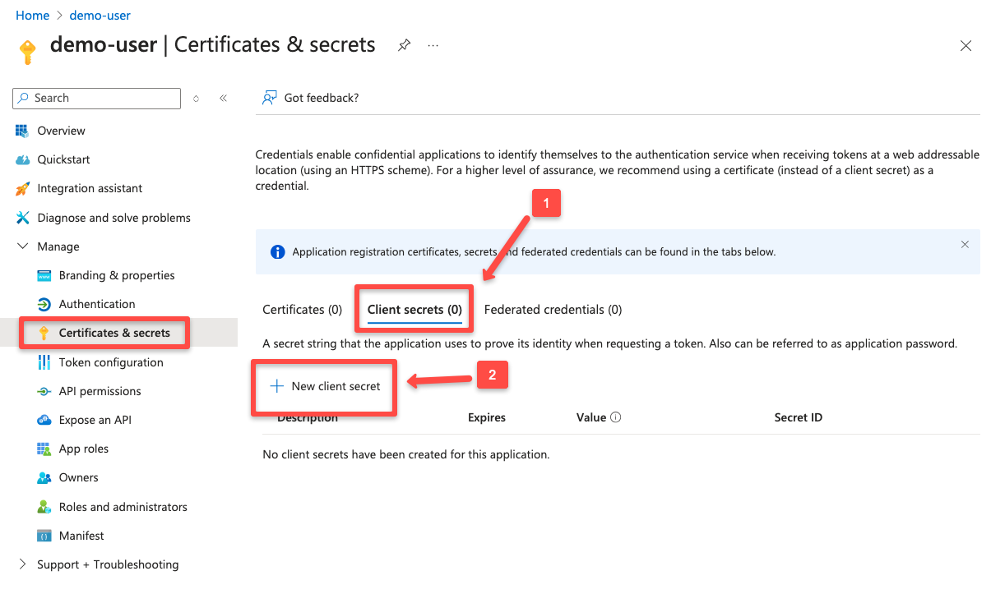Screen dimensions: 991x594
Task: Switch to the Certificates (0) tab
Action: pos(302,310)
